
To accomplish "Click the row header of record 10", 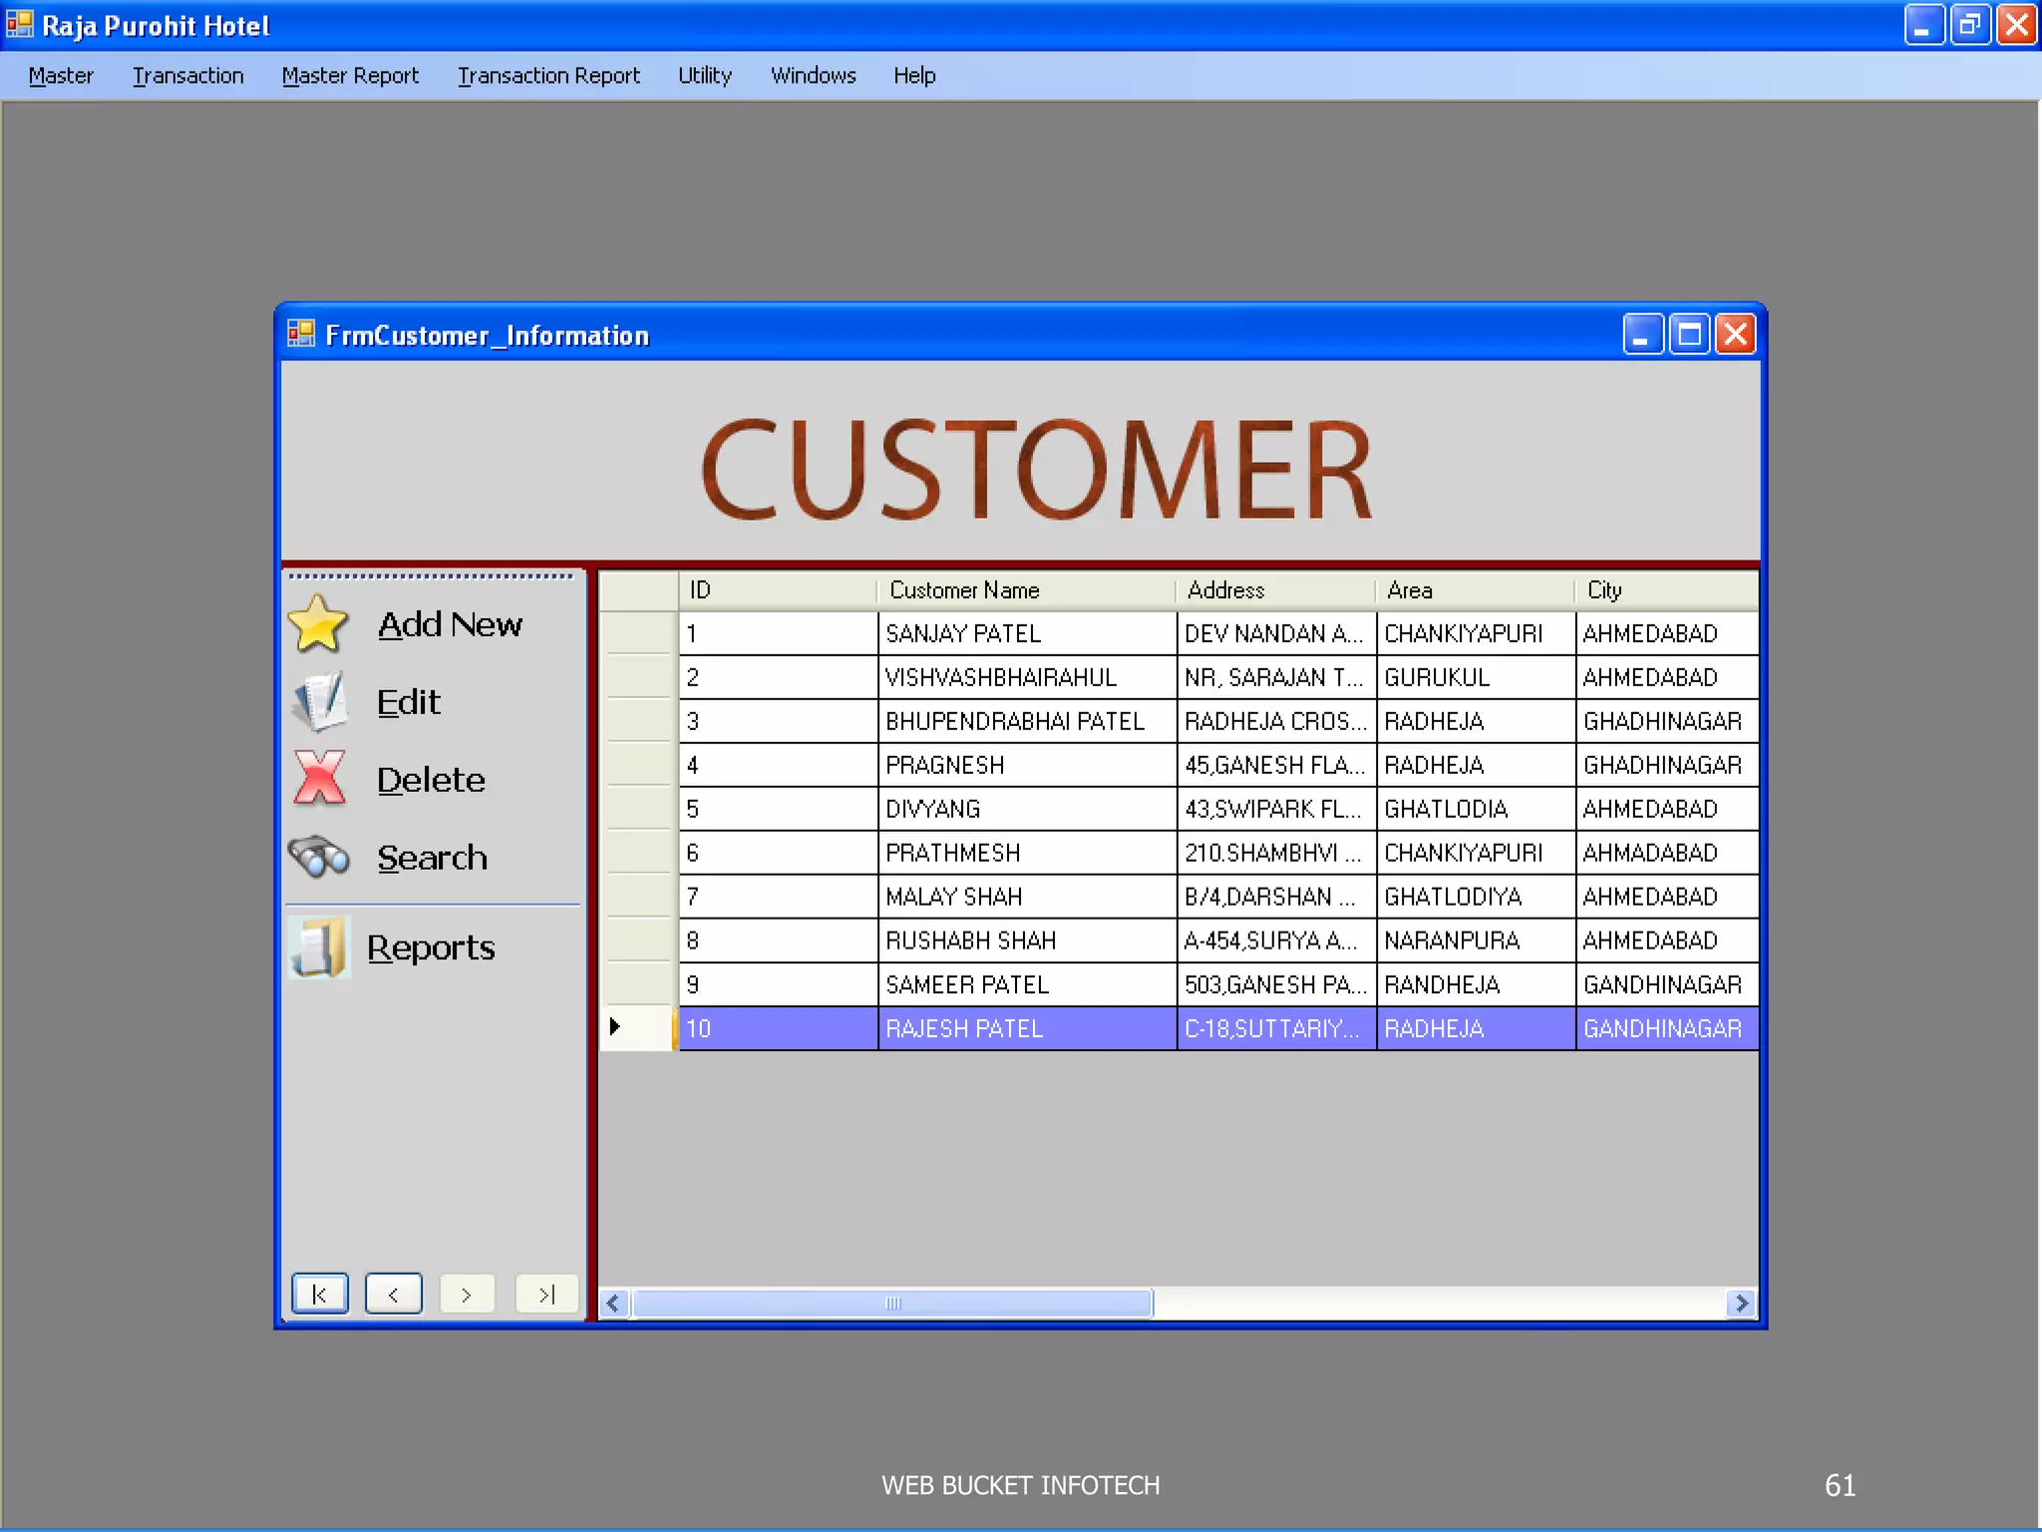I will click(638, 1028).
